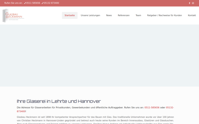Call 0511 585656 in top bar

pos(32,3)
